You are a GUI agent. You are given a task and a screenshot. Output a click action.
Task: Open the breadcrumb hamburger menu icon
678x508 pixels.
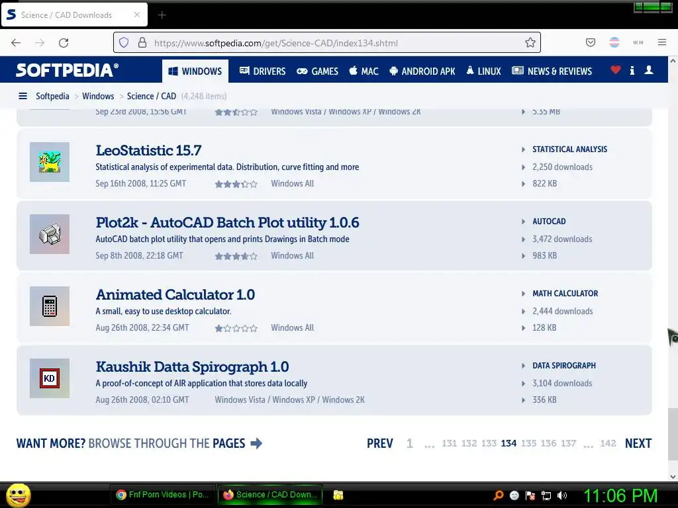[23, 96]
